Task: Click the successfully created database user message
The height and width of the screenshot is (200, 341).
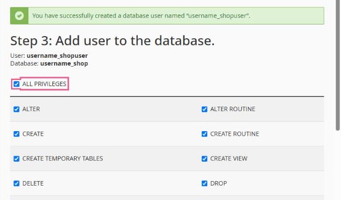Action: [x=142, y=16]
